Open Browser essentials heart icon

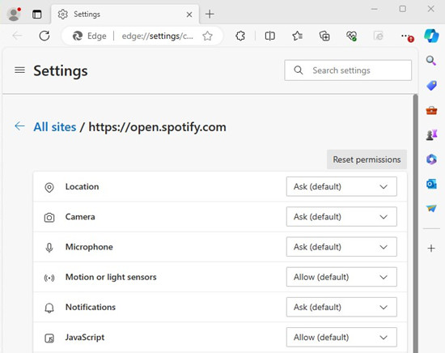[351, 36]
